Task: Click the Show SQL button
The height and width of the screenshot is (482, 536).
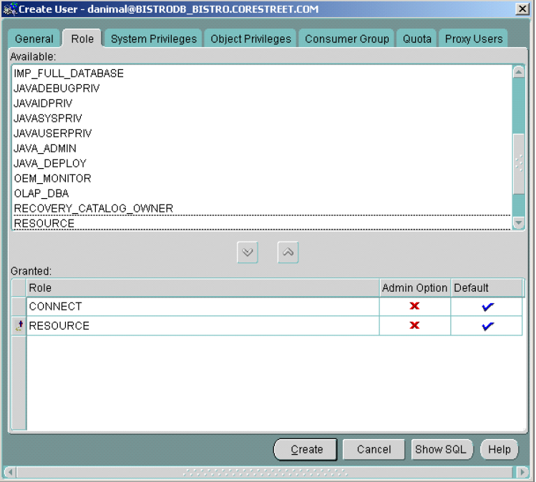Action: pos(442,450)
